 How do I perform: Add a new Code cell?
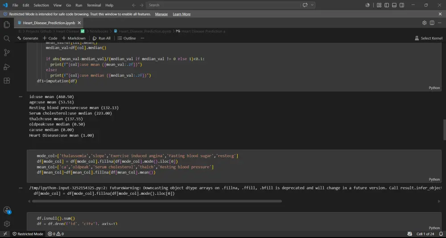pos(50,38)
